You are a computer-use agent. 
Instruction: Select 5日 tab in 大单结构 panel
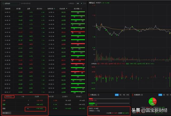(168, 95)
